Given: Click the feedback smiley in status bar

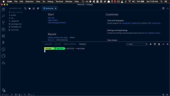Looking at the screenshot, I should coord(163,95).
